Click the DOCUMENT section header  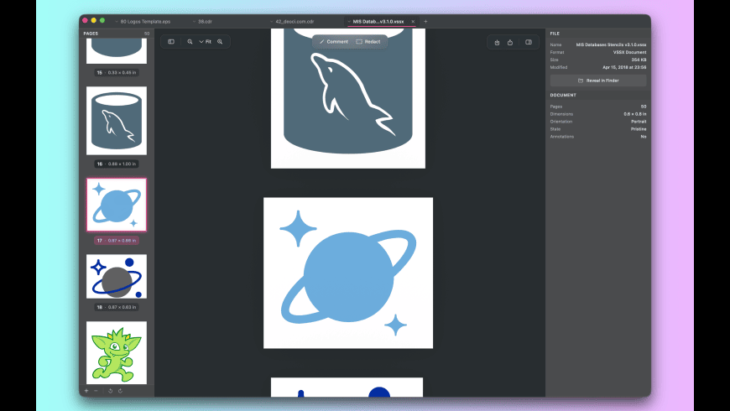coord(563,95)
